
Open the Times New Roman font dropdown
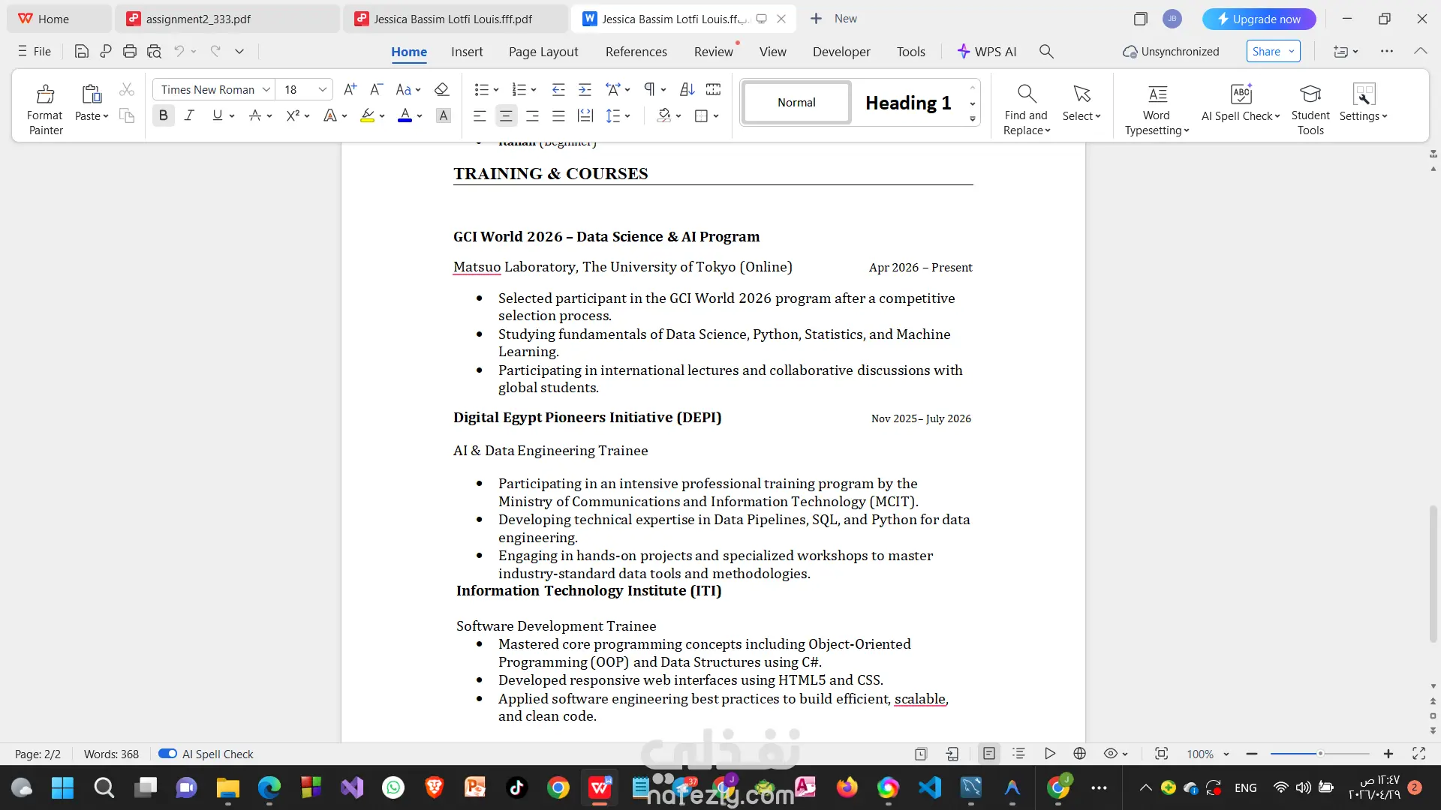[x=266, y=90]
